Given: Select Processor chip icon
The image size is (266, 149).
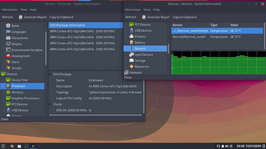Looking at the screenshot, I should pos(8,86).
